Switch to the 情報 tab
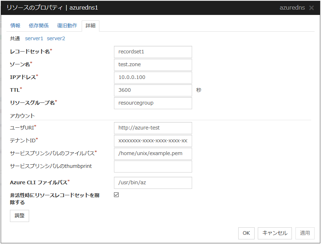Image resolution: width=321 pixels, height=244 pixels. click(x=15, y=26)
